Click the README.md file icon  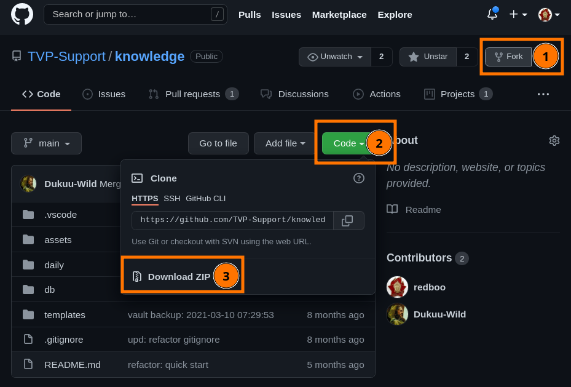coord(28,364)
